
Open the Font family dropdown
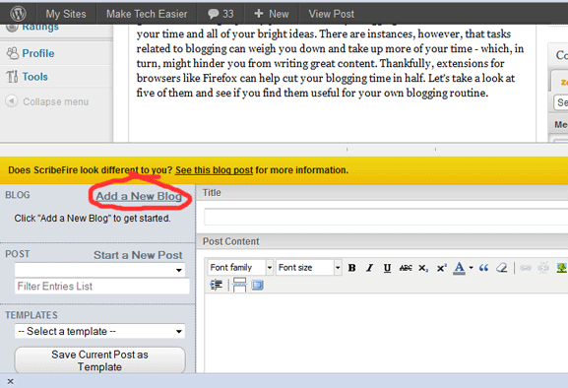coord(240,268)
